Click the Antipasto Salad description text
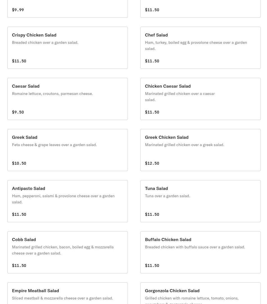The image size is (267, 304). click(x=63, y=199)
